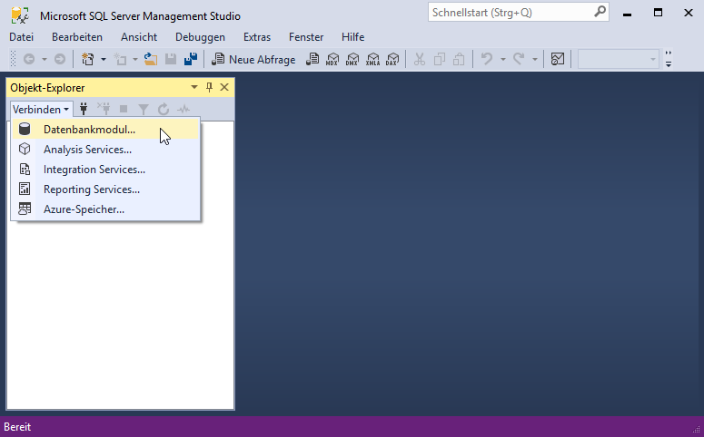Open the Objekt-Explorer window position dropdown
The image size is (704, 437).
(194, 87)
